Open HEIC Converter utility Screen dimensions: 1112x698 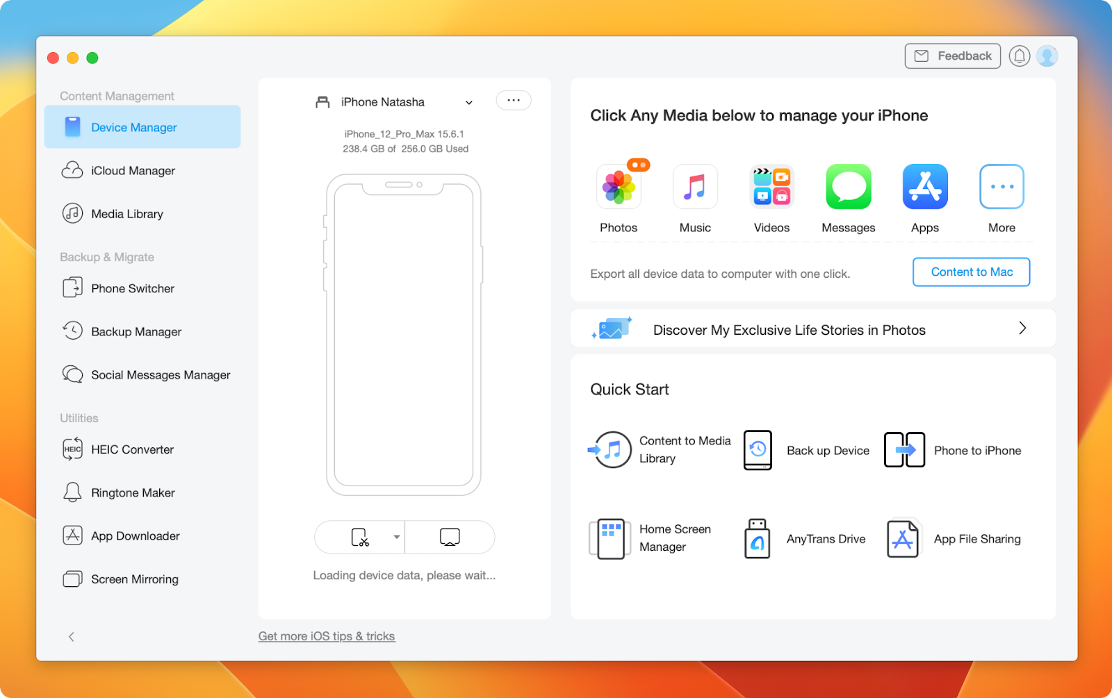click(x=142, y=449)
